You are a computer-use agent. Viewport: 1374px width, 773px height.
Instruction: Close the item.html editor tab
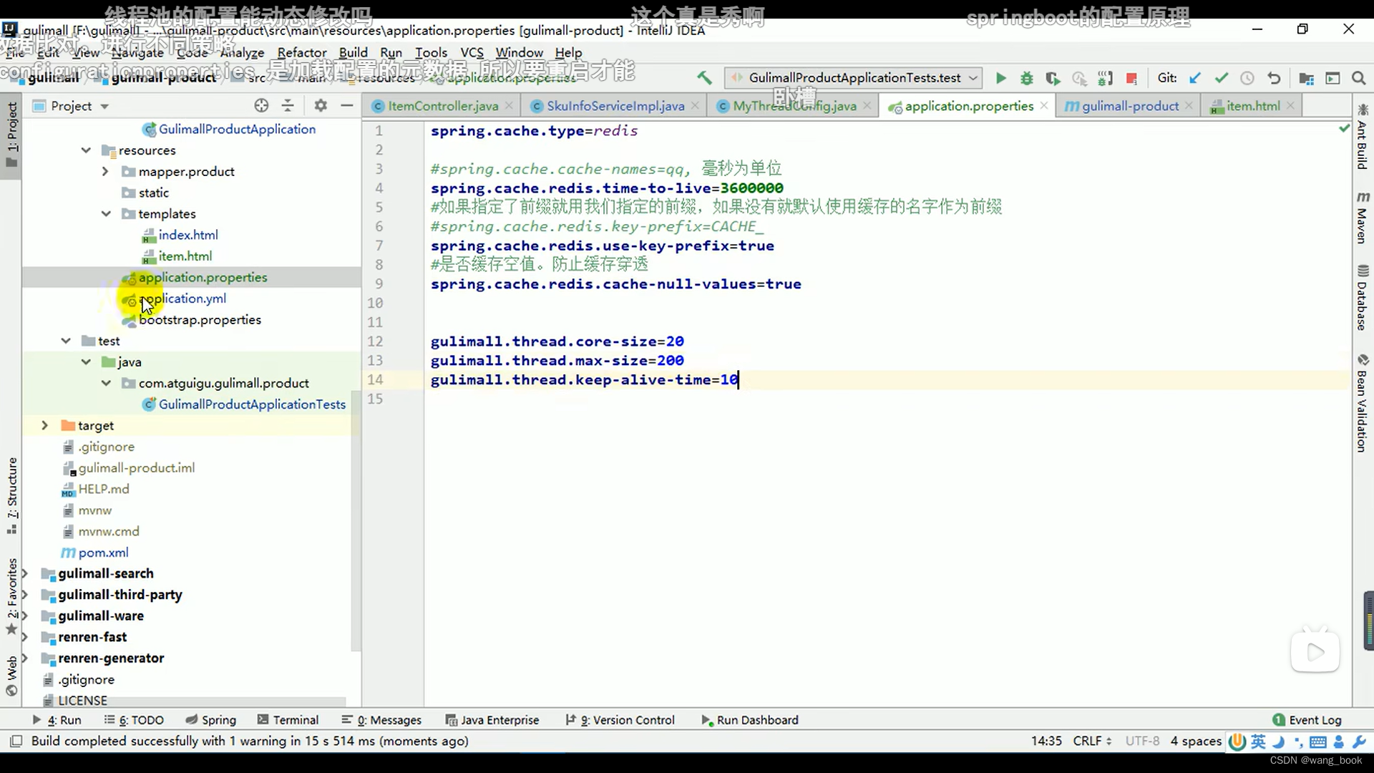click(1290, 106)
